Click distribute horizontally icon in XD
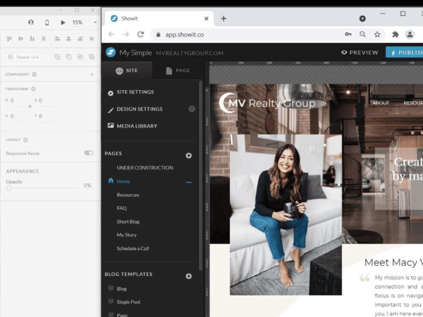This screenshot has width=423, height=317. [44, 39]
